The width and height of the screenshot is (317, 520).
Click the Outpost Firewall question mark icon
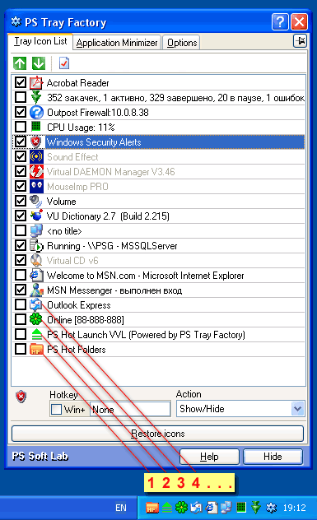(36, 113)
